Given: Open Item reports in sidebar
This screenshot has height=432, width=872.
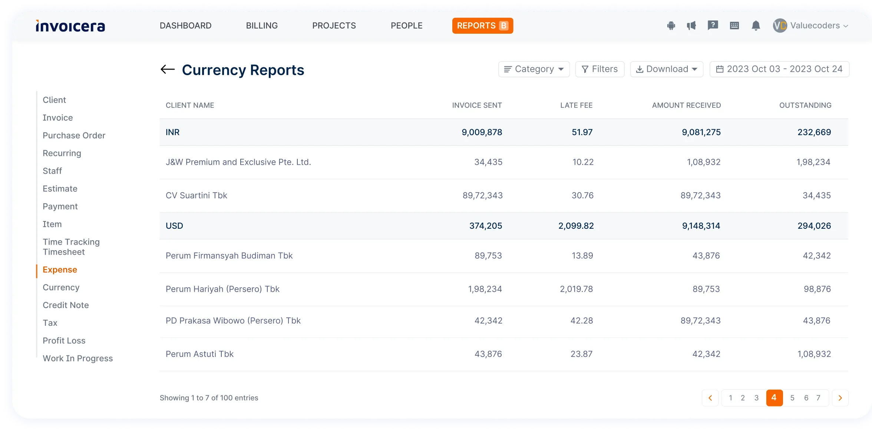Looking at the screenshot, I should pos(52,224).
